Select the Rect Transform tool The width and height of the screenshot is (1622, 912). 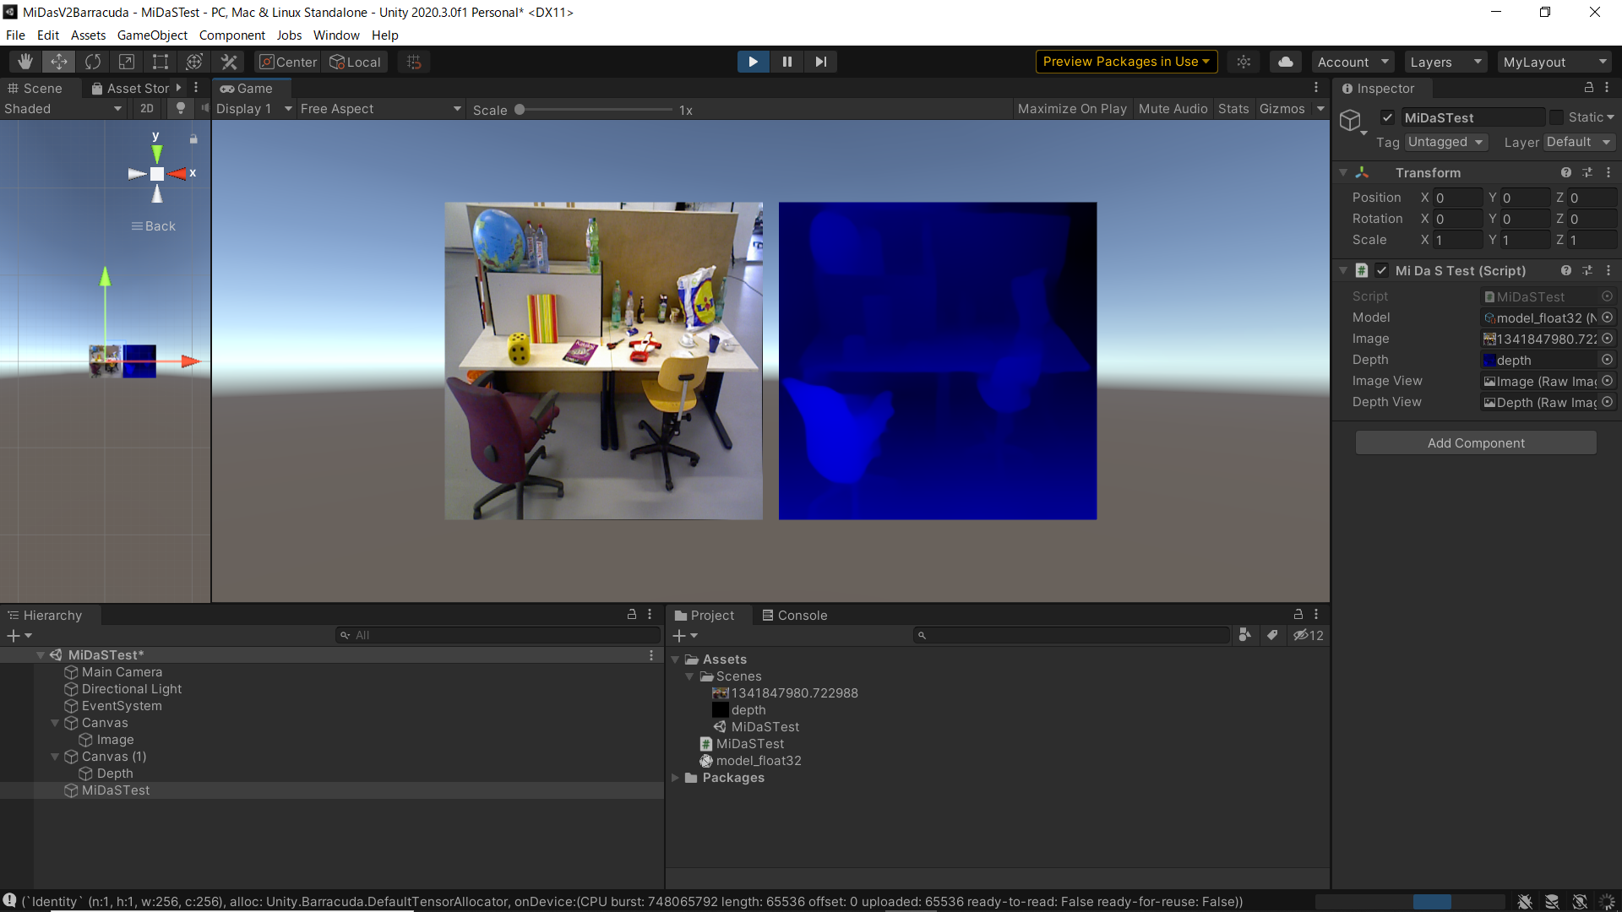point(160,61)
